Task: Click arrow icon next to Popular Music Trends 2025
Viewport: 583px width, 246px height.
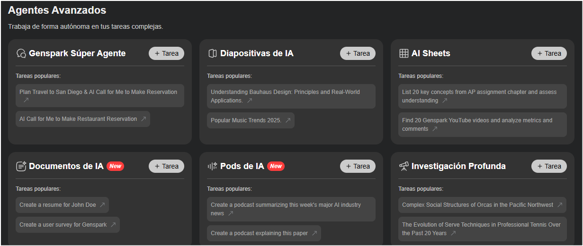Action: (288, 120)
